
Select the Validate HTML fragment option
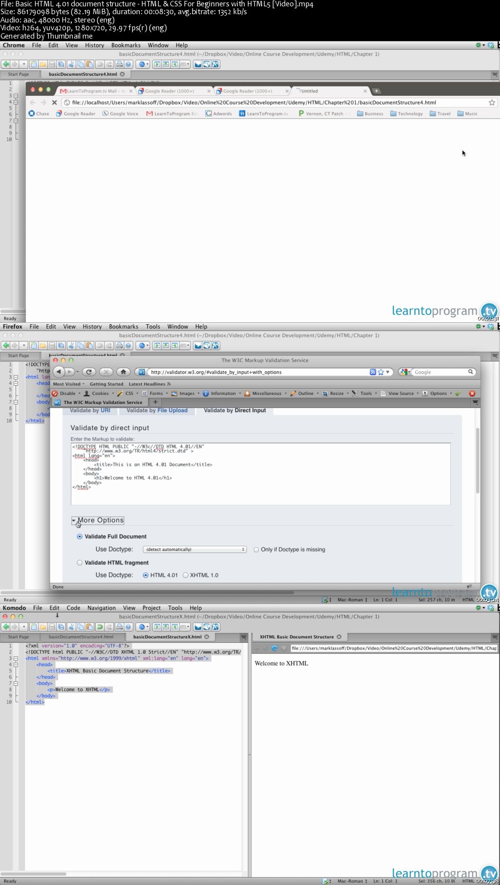(x=80, y=563)
